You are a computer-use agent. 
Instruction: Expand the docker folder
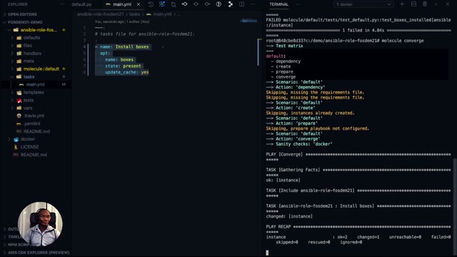tap(28, 139)
